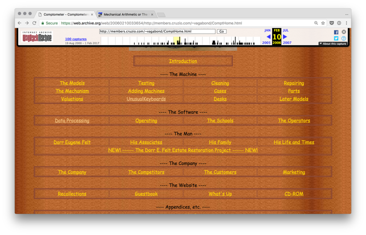The height and width of the screenshot is (235, 366).
Task: Share the capture on Twitter
Action: coord(336,38)
